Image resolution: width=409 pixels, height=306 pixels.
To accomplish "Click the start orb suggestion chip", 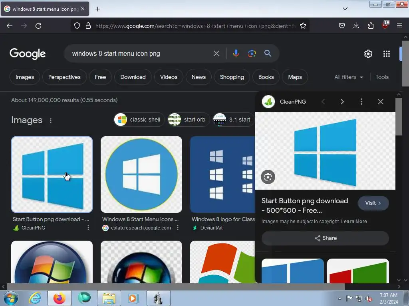I will tap(189, 120).
